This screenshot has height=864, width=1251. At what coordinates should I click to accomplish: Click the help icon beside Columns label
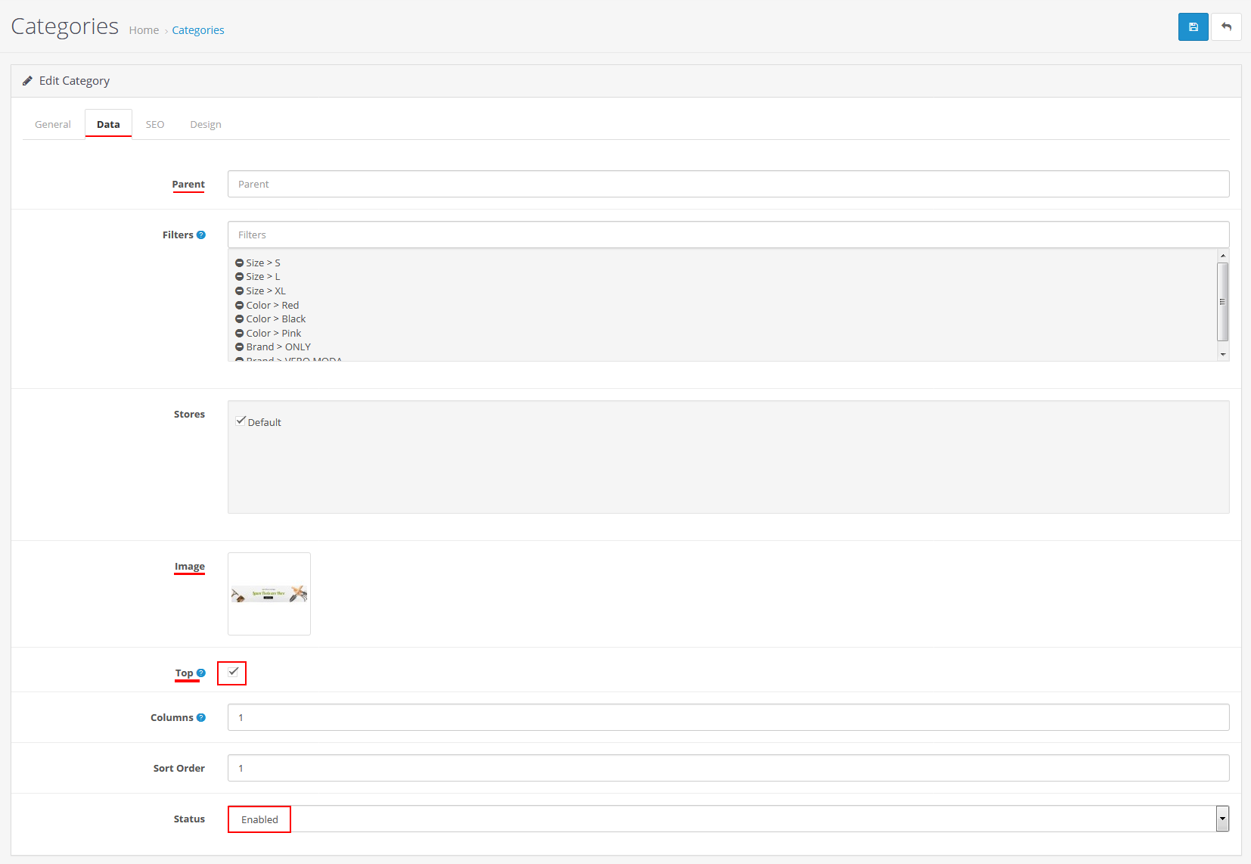pyautogui.click(x=201, y=717)
